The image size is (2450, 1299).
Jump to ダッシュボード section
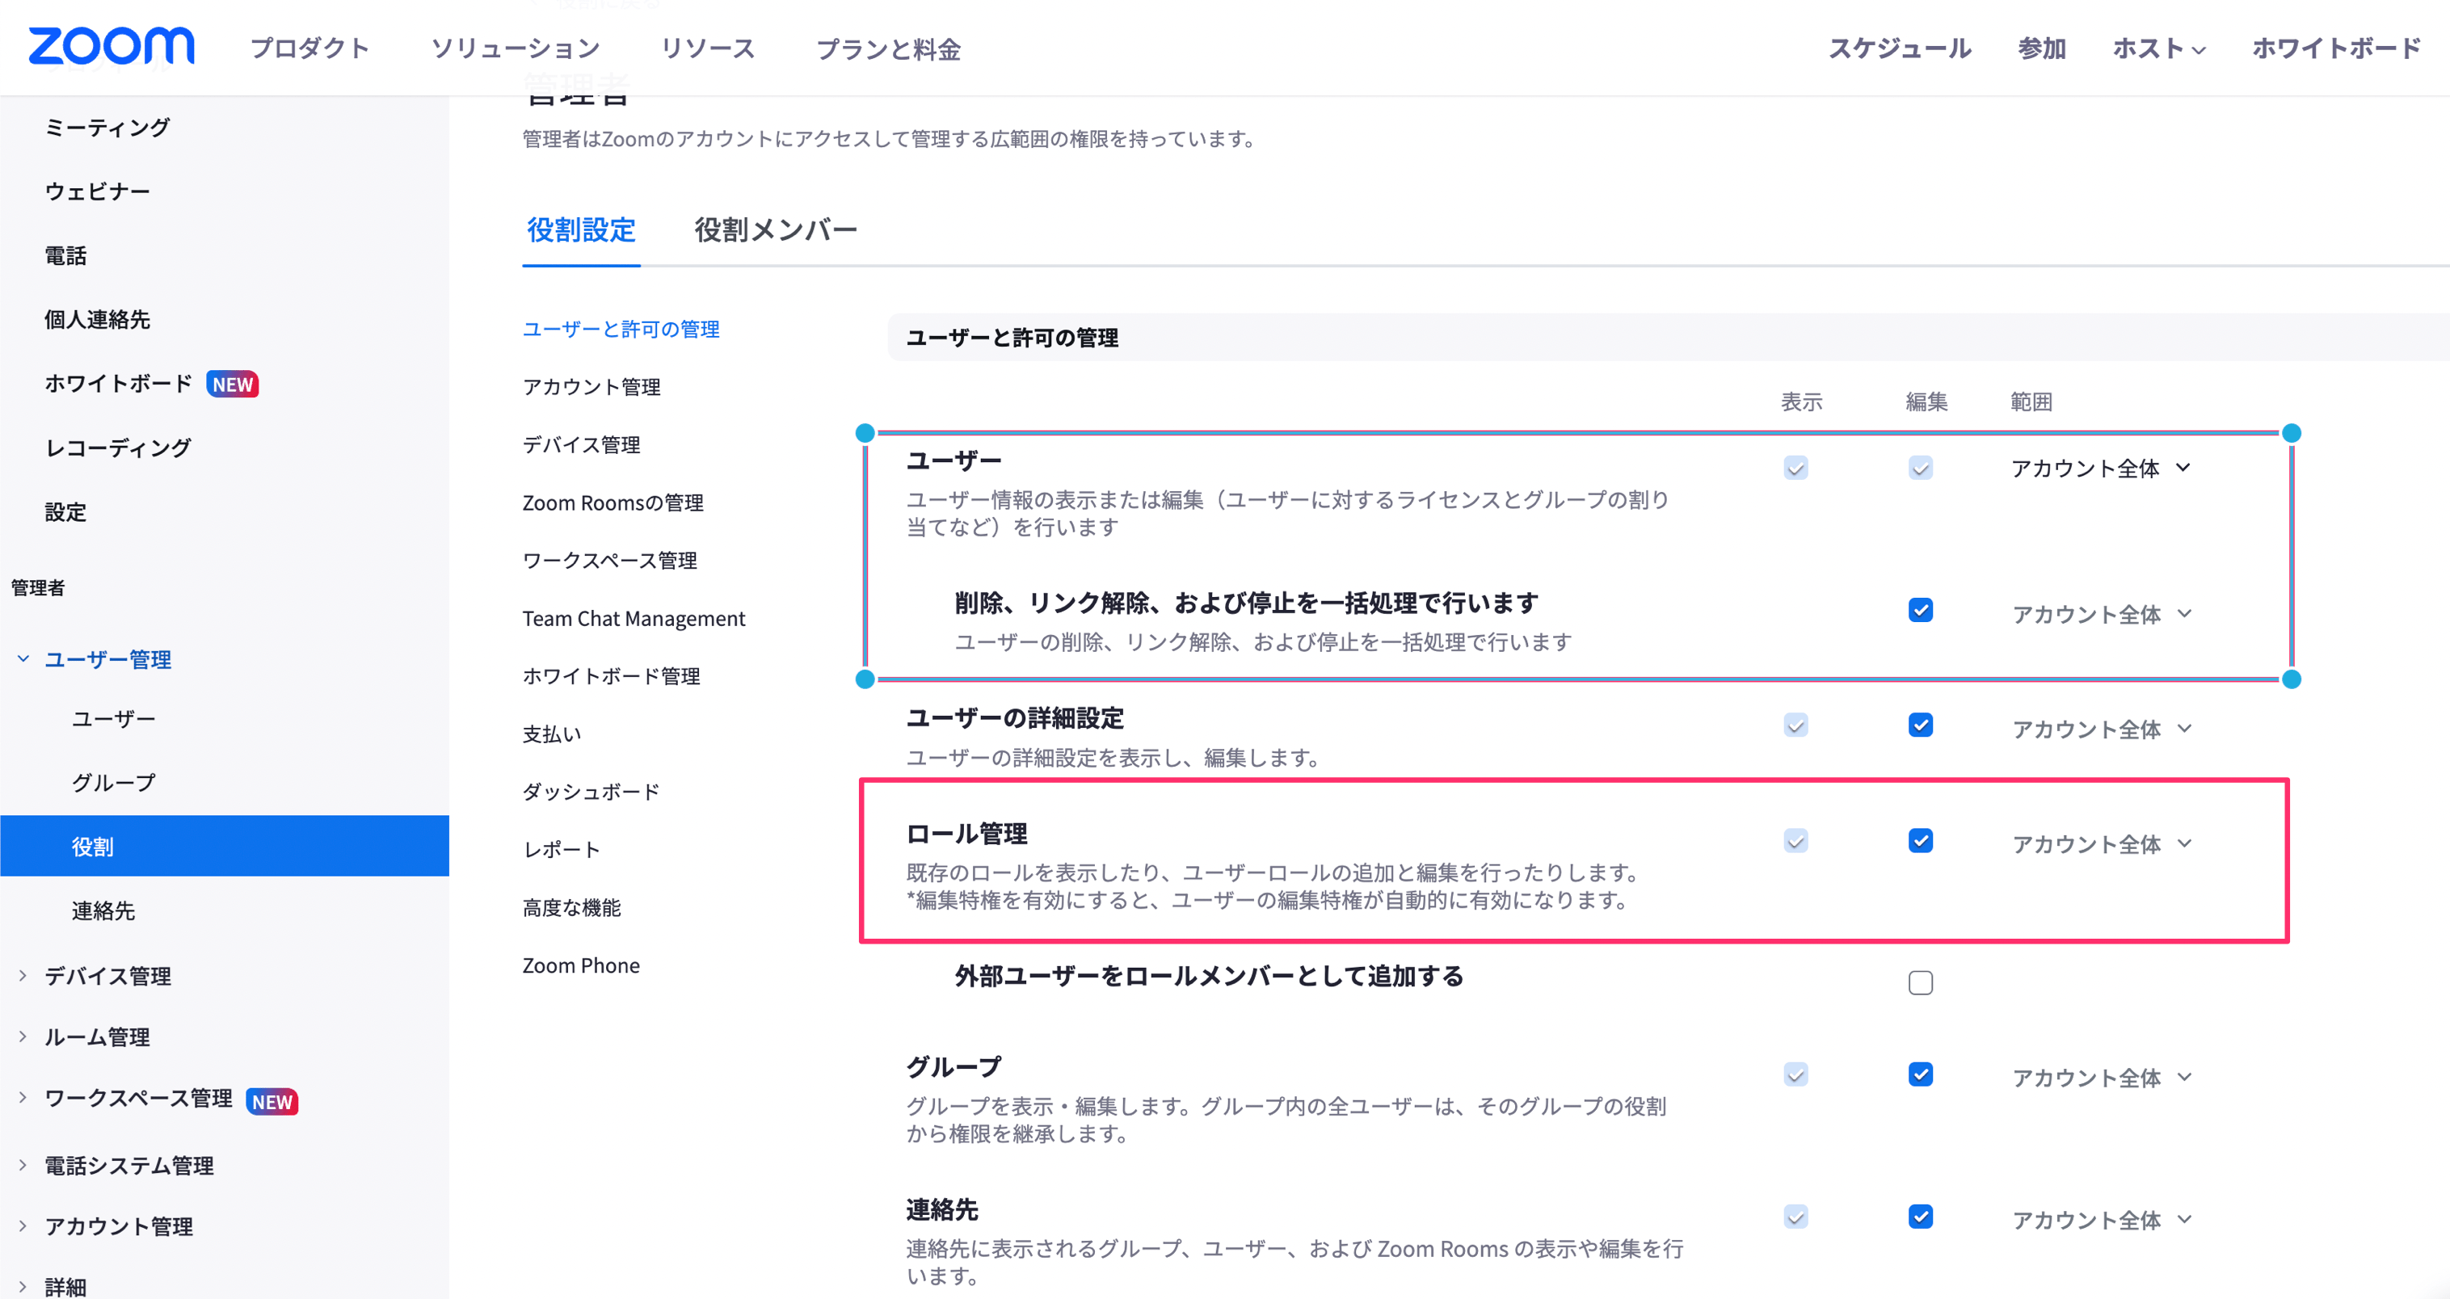pyautogui.click(x=591, y=792)
